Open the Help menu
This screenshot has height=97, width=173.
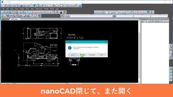click(x=57, y=9)
